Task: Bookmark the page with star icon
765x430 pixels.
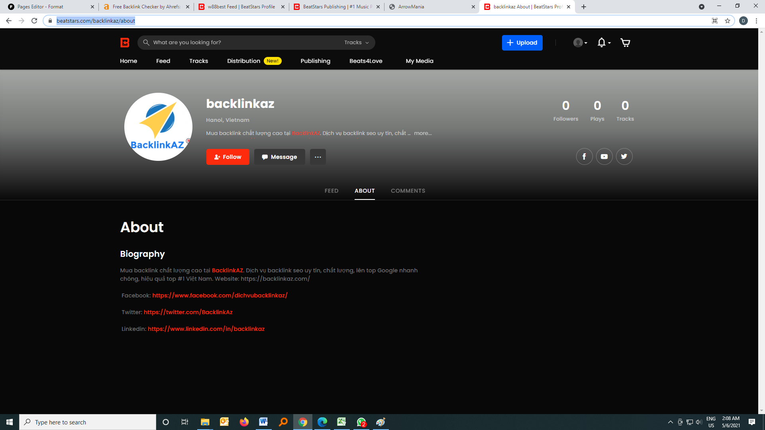Action: (727, 21)
